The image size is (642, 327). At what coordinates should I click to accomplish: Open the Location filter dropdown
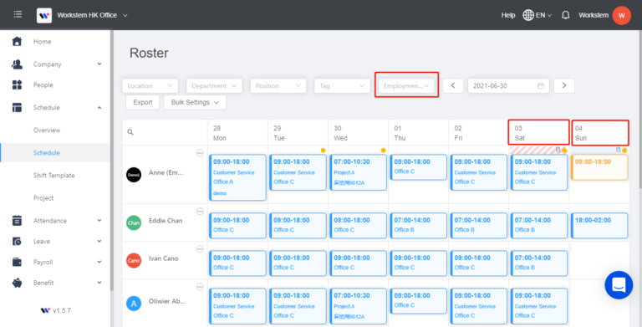150,85
